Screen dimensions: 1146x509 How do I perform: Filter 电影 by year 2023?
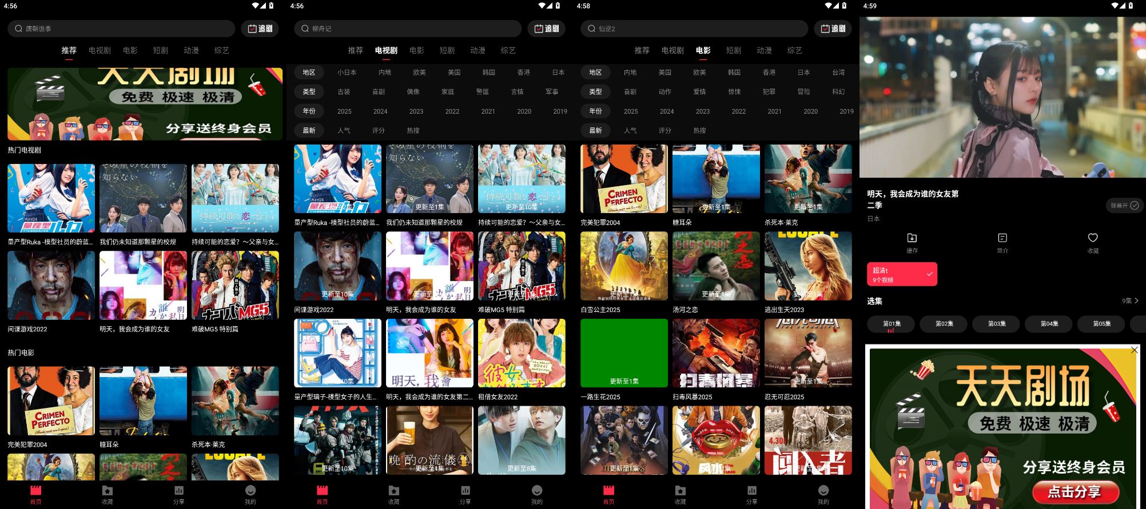pos(703,111)
